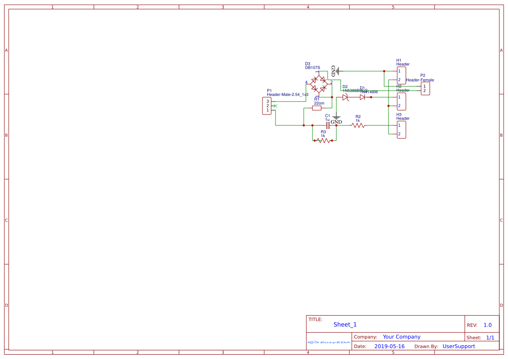
Task: Click the H2 header component
Action: coord(401,101)
